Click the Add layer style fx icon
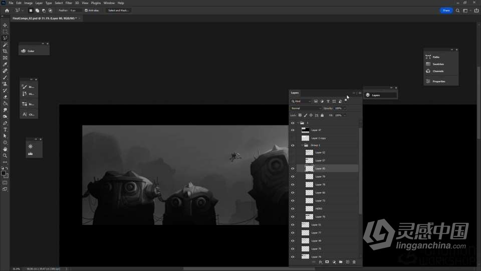Image resolution: width=481 pixels, height=271 pixels. coord(320,262)
